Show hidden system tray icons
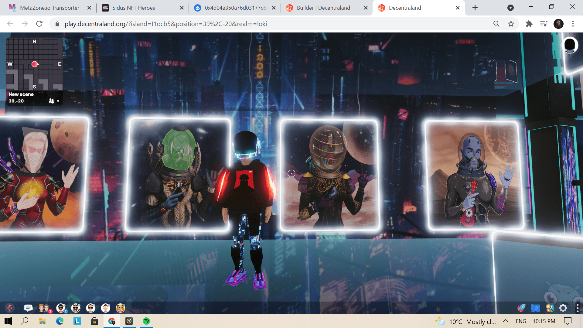Screen dimensions: 583x328 click(x=506, y=321)
